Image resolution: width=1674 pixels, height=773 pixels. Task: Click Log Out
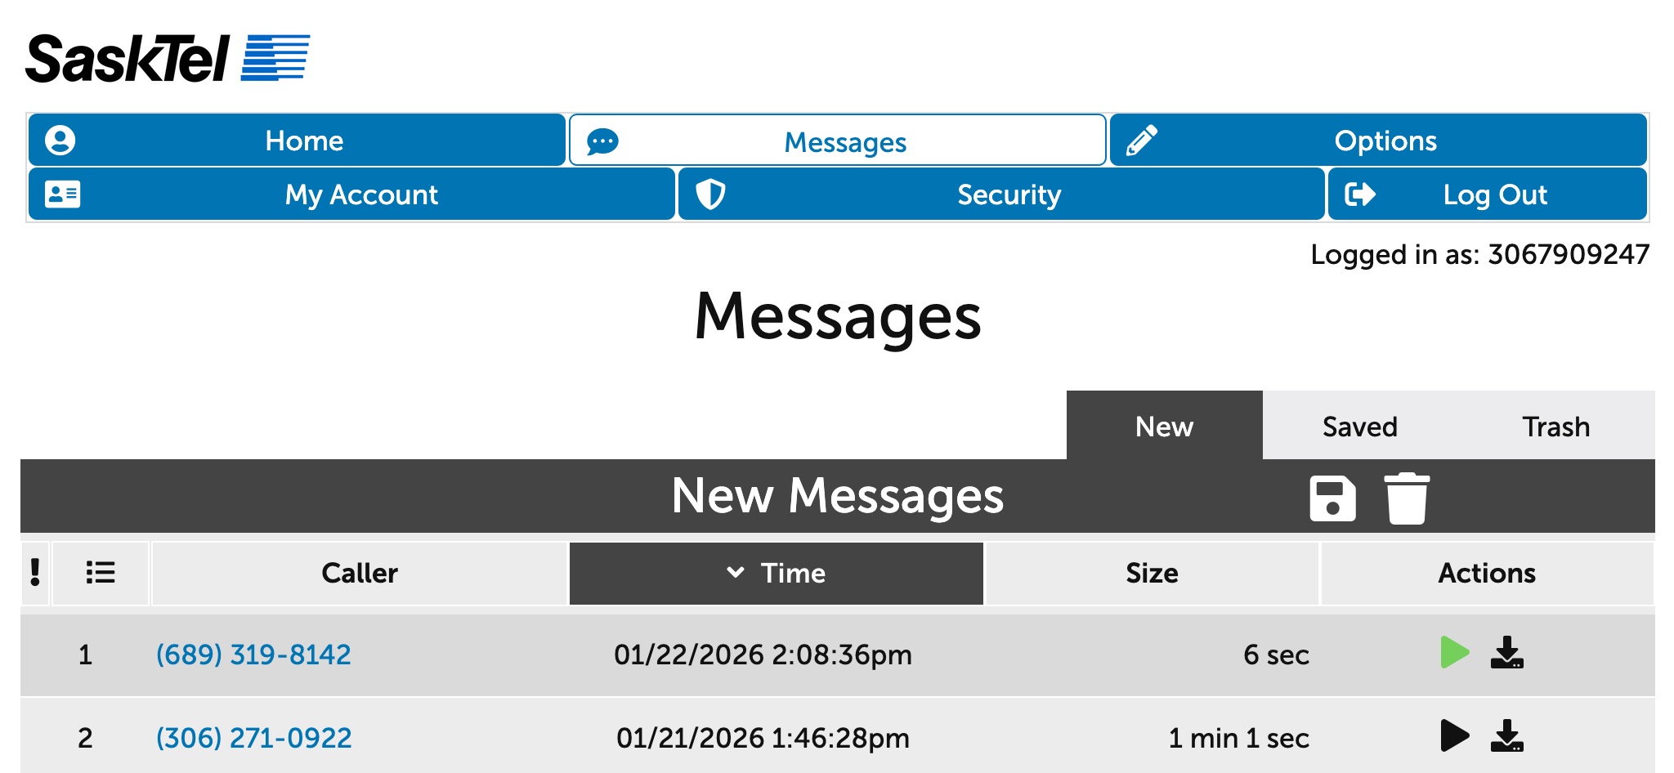click(1488, 194)
